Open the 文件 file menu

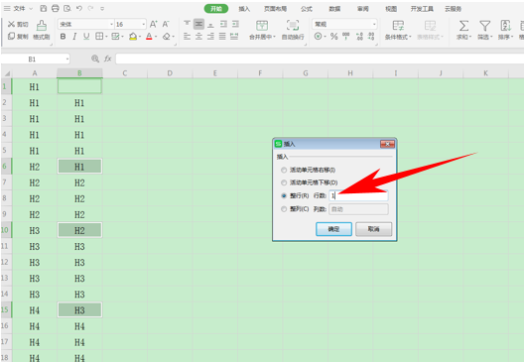point(19,8)
